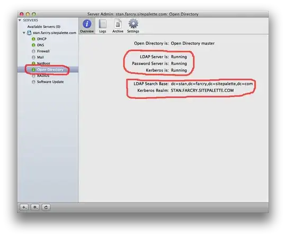The image size is (286, 237).
Task: Select the Mail service
Action: tap(40, 57)
